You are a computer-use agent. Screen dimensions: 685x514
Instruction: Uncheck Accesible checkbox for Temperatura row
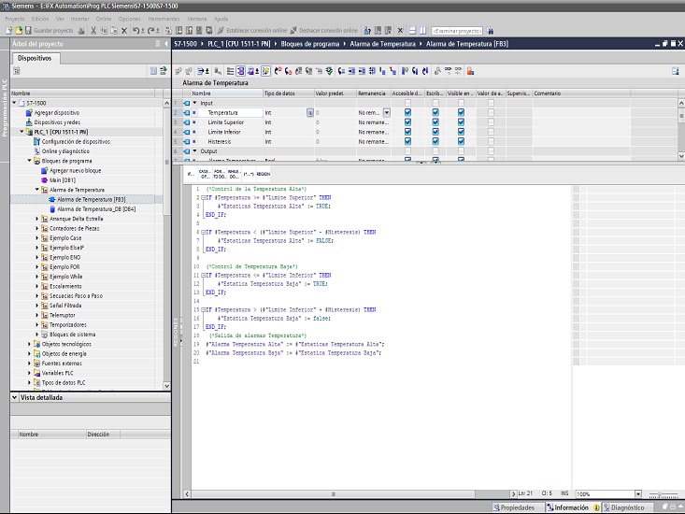(x=407, y=112)
